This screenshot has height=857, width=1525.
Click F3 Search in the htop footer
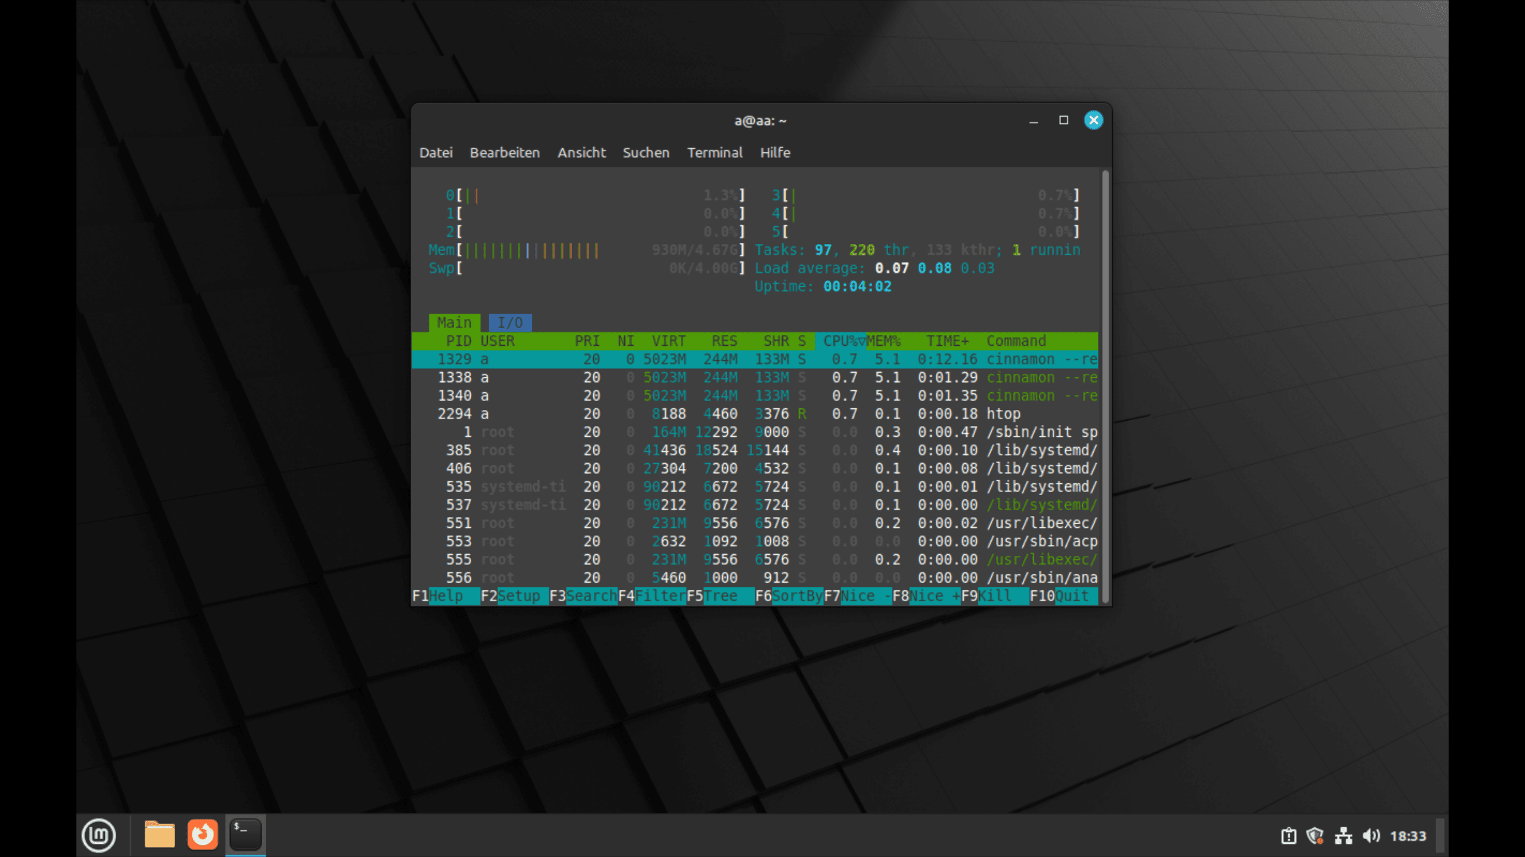point(583,596)
